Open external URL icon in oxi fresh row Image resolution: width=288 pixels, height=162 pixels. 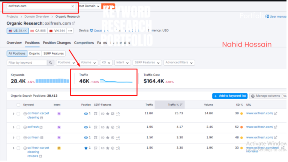(276, 138)
